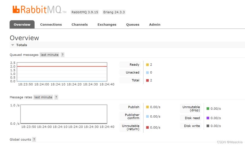Click the red Total color swatch
Screen dimensions: 245x145
[147, 80]
